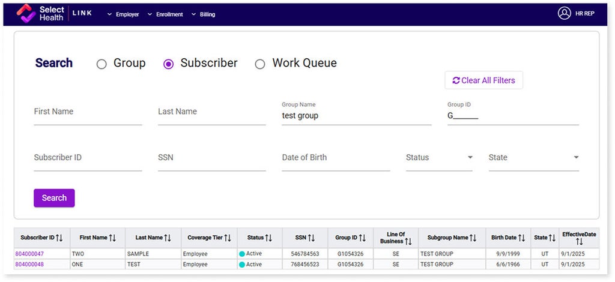Sort table by Birth Date arrows

coord(522,238)
